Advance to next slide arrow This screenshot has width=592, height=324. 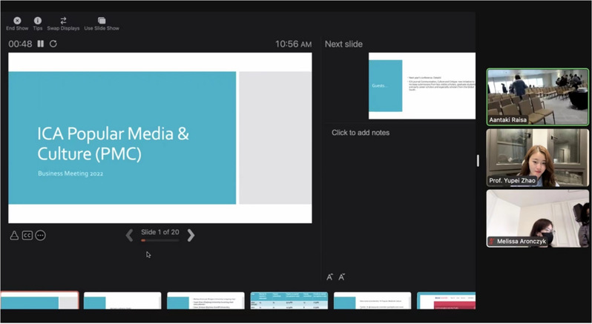point(191,235)
